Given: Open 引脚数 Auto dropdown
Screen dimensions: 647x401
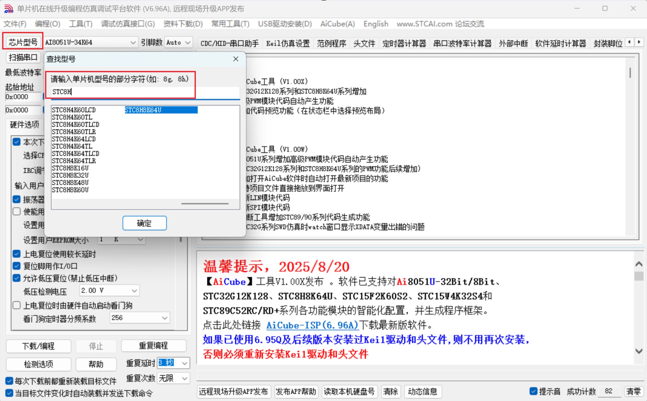Looking at the screenshot, I should [x=188, y=42].
